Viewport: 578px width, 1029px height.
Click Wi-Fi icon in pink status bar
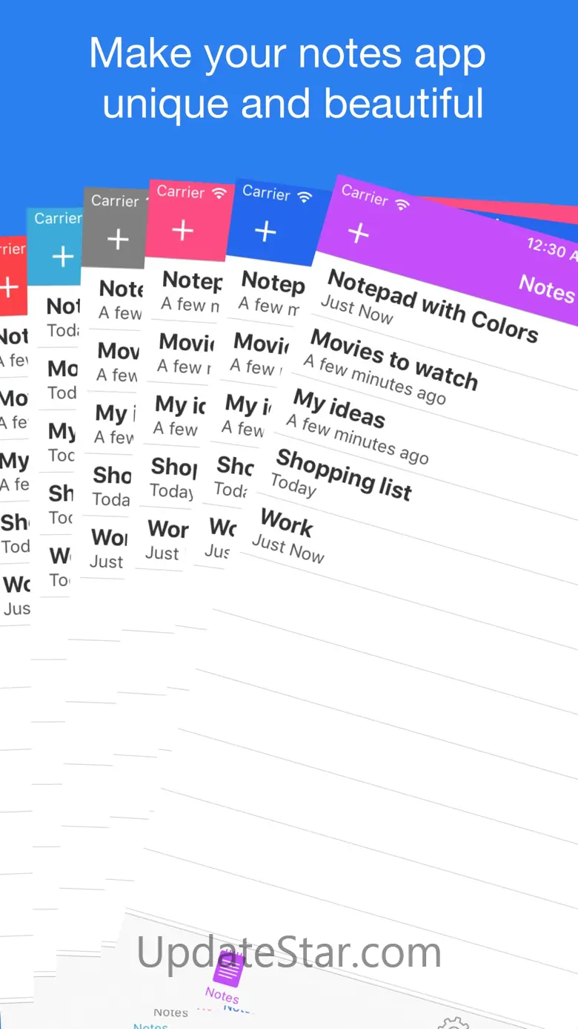(219, 193)
